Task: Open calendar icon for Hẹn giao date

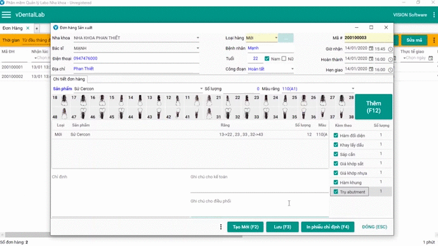Action: pyautogui.click(x=371, y=69)
